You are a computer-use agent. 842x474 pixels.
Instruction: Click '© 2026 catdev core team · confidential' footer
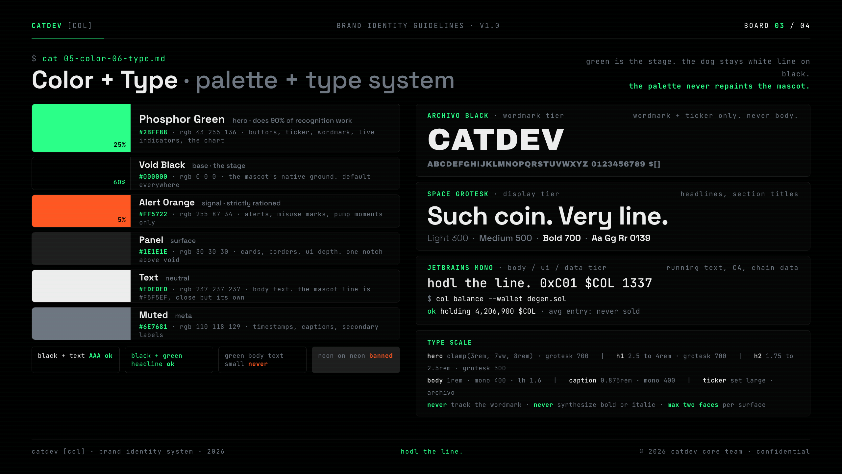tap(725, 452)
